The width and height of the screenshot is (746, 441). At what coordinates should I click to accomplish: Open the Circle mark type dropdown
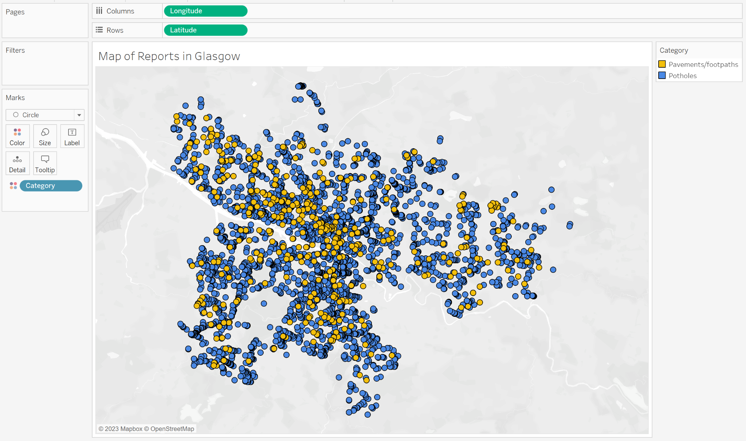[40, 115]
